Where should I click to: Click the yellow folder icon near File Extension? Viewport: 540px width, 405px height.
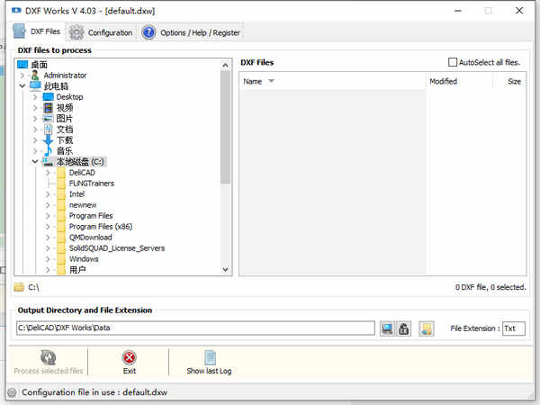click(x=426, y=328)
